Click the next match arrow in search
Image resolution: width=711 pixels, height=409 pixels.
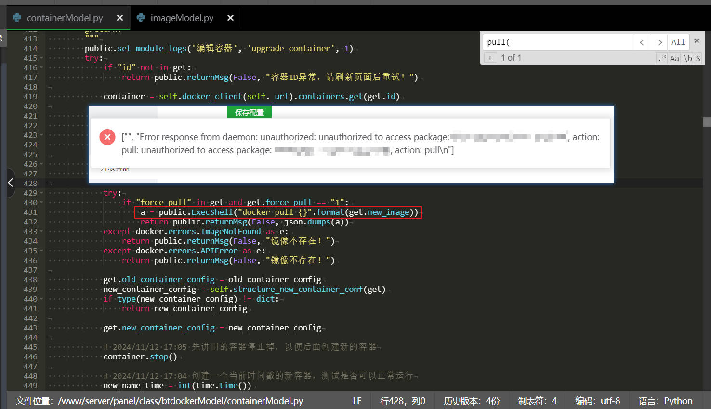click(659, 42)
